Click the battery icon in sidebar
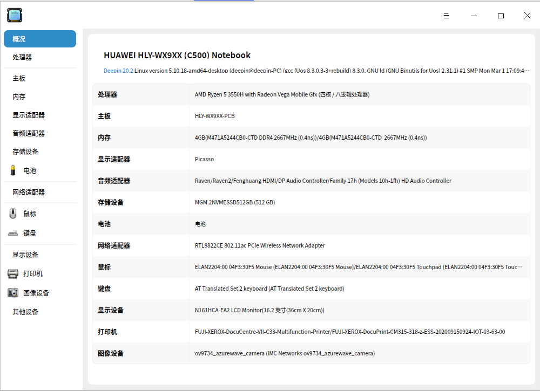This screenshot has width=540, height=391. click(13, 170)
